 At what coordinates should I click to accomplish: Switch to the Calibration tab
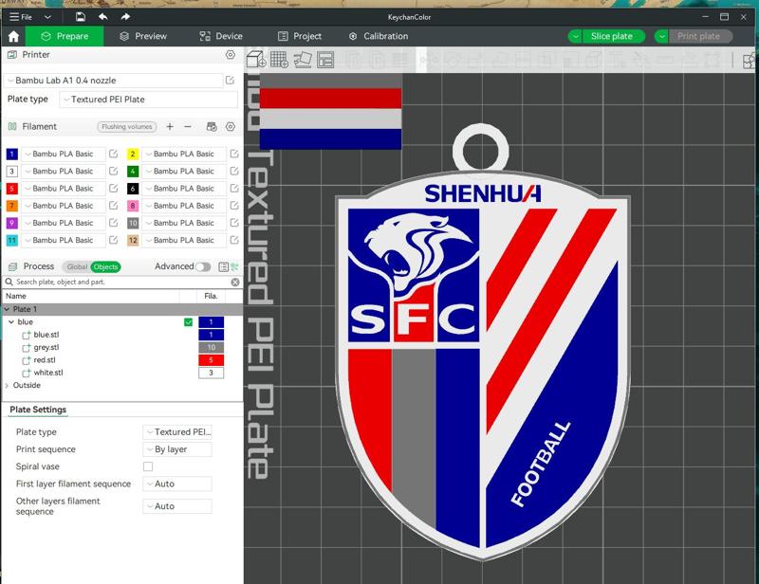[x=379, y=36]
